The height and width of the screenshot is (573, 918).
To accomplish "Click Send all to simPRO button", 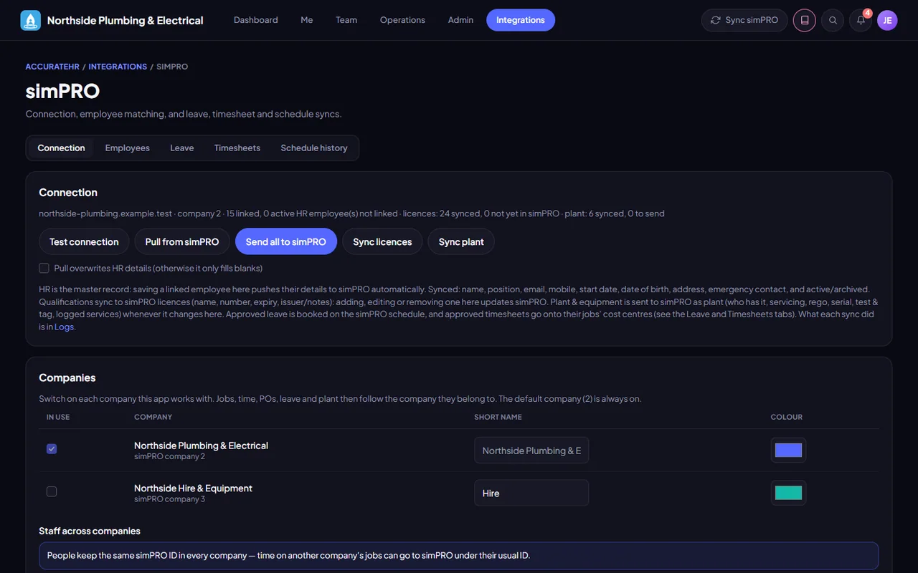I will click(x=286, y=241).
